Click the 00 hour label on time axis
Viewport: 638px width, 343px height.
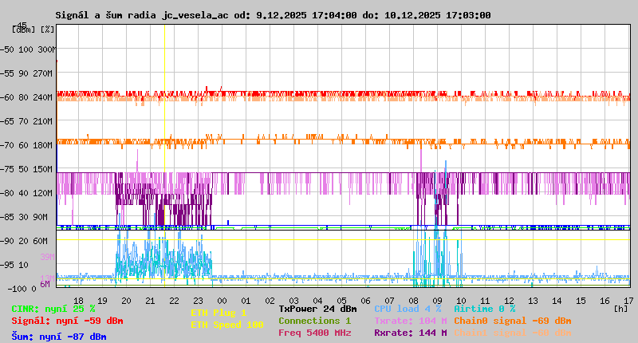tap(223, 301)
